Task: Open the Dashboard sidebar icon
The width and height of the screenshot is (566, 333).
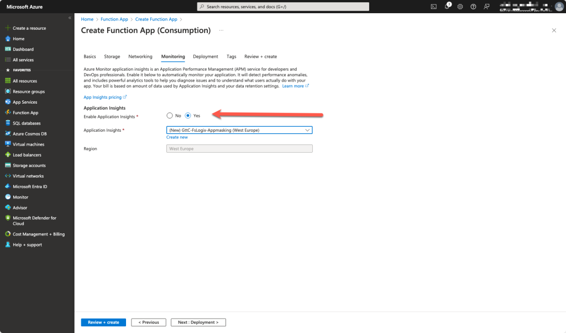Action: coord(8,49)
